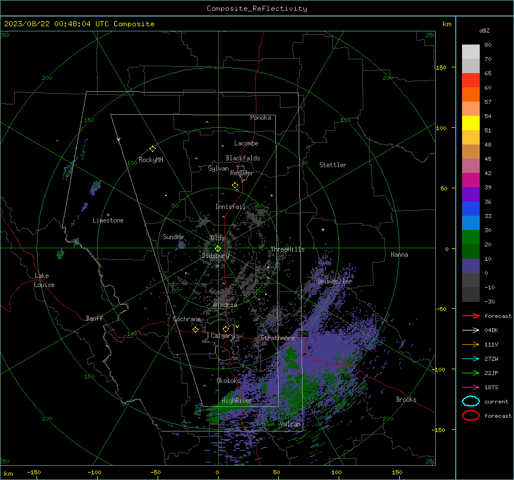Image resolution: width=514 pixels, height=480 pixels.
Task: Click asterisk marker above Limestone label
Action: [108, 215]
